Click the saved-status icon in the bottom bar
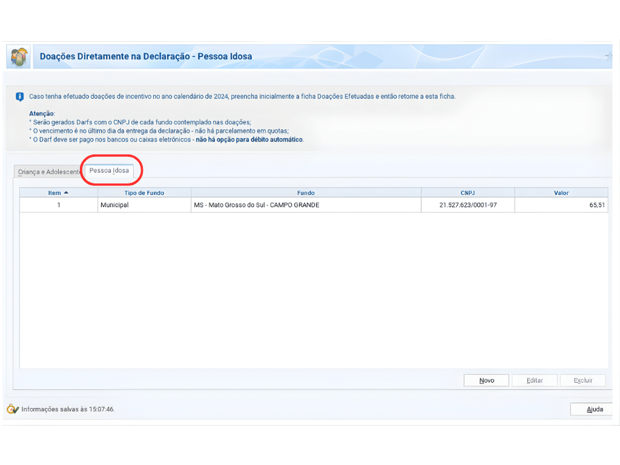The height and width of the screenshot is (465, 620). 12,409
